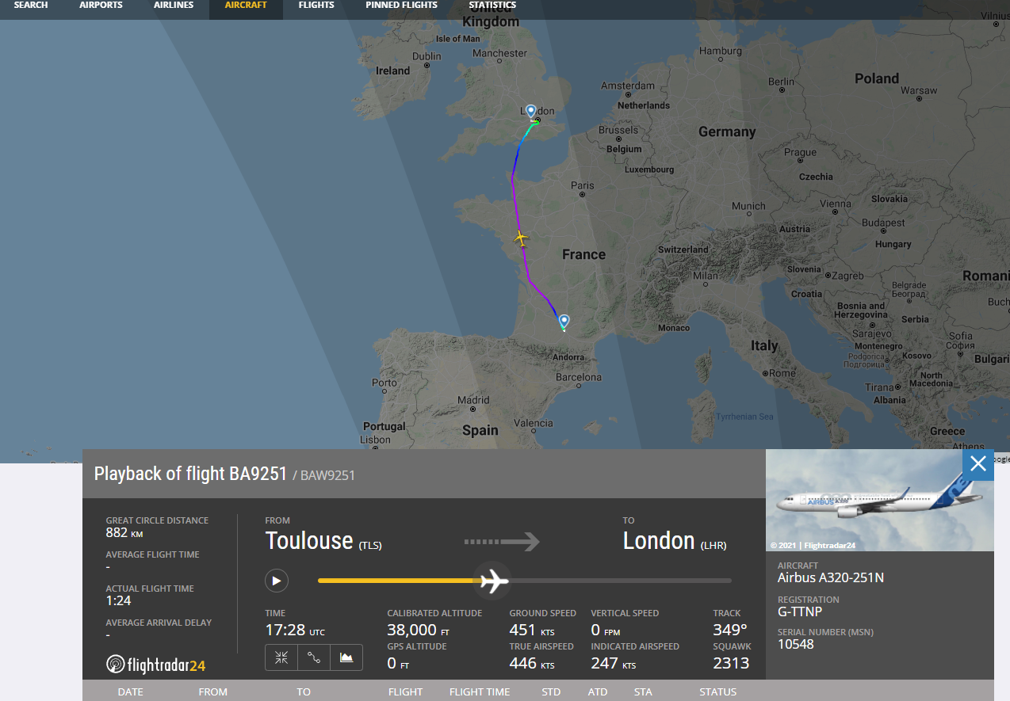Click the yellow aircraft icon on the map
The image size is (1010, 701).
[521, 238]
